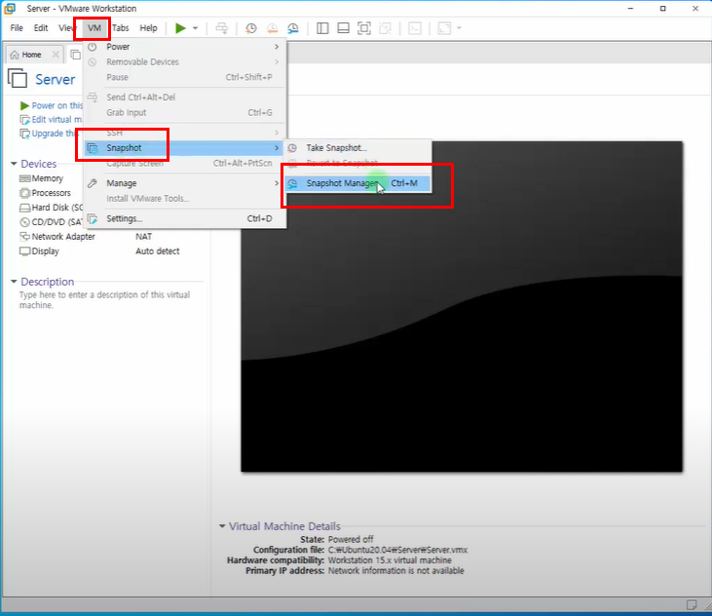Screen dimensions: 712x616
Task: Click the description text entry field
Action: coord(105,300)
